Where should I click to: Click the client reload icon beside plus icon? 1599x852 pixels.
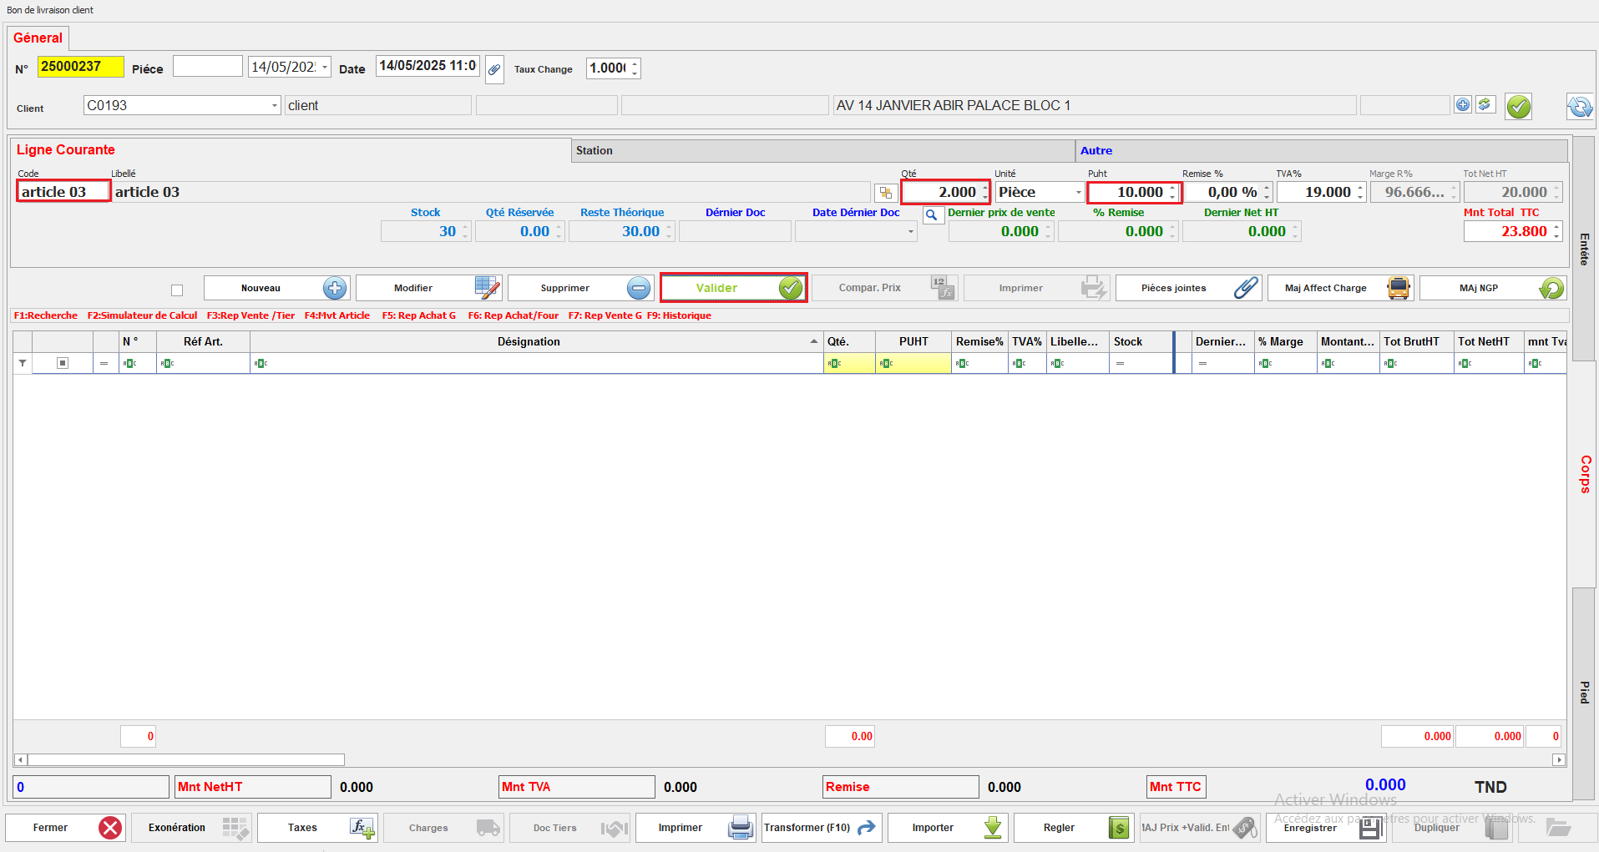coord(1485,105)
